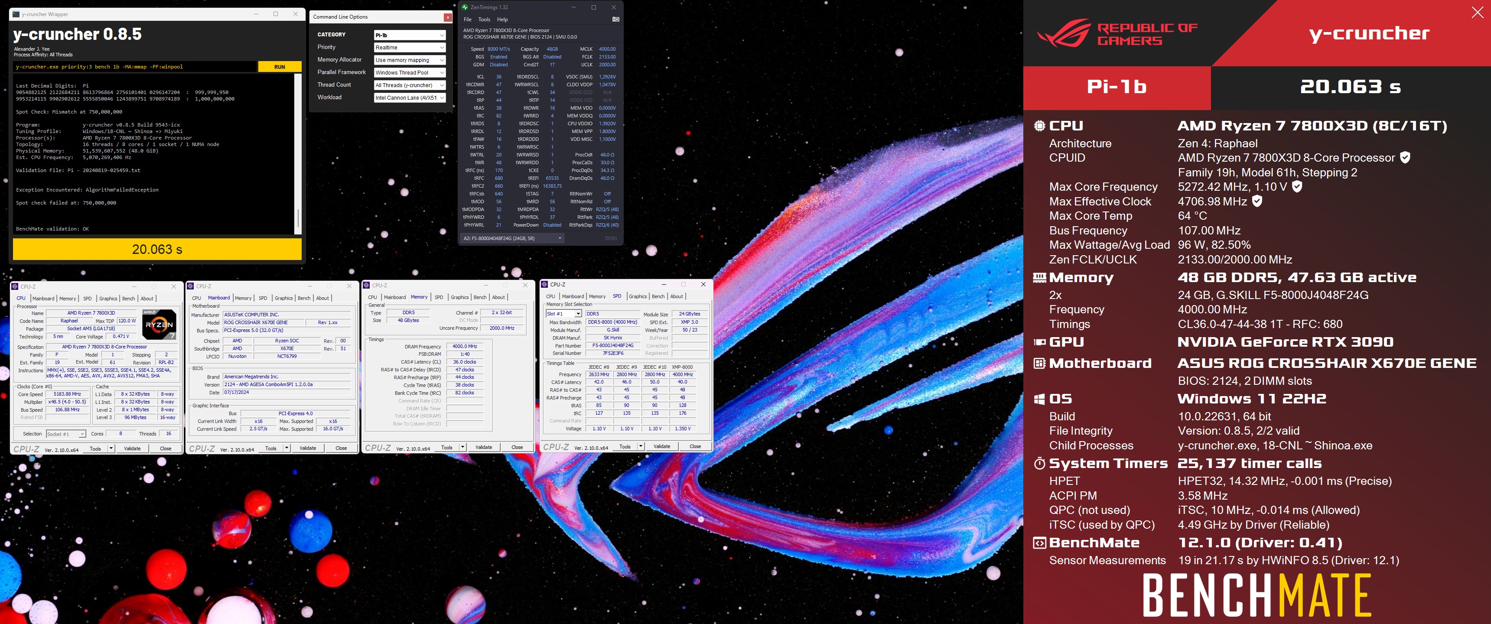Screen dimensions: 1491x624
Task: Click Tools button in Memory CPU-Z window
Action: pyautogui.click(x=447, y=448)
